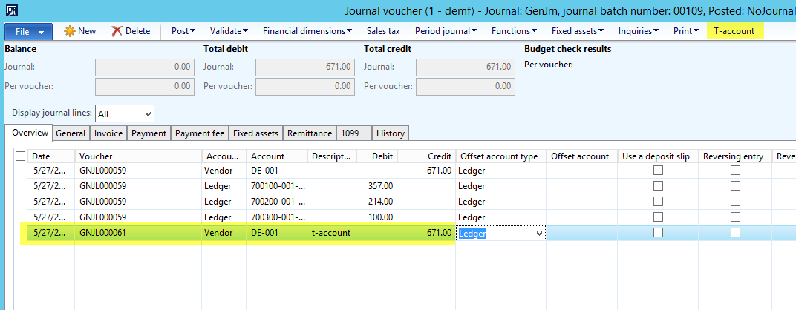Check Use a deposit slip in first row
Screen dimensions: 796x310
pos(658,171)
